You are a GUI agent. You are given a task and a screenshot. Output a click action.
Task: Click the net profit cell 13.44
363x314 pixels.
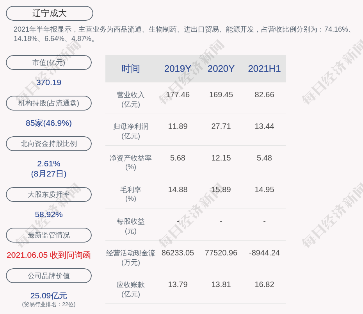[264, 127]
